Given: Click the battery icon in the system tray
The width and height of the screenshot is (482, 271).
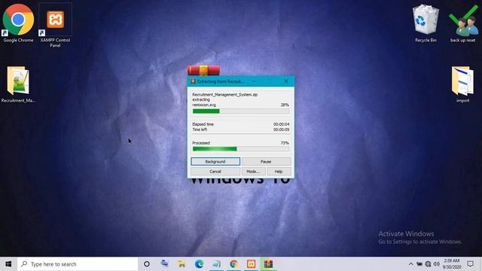Looking at the screenshot, I should 419,264.
